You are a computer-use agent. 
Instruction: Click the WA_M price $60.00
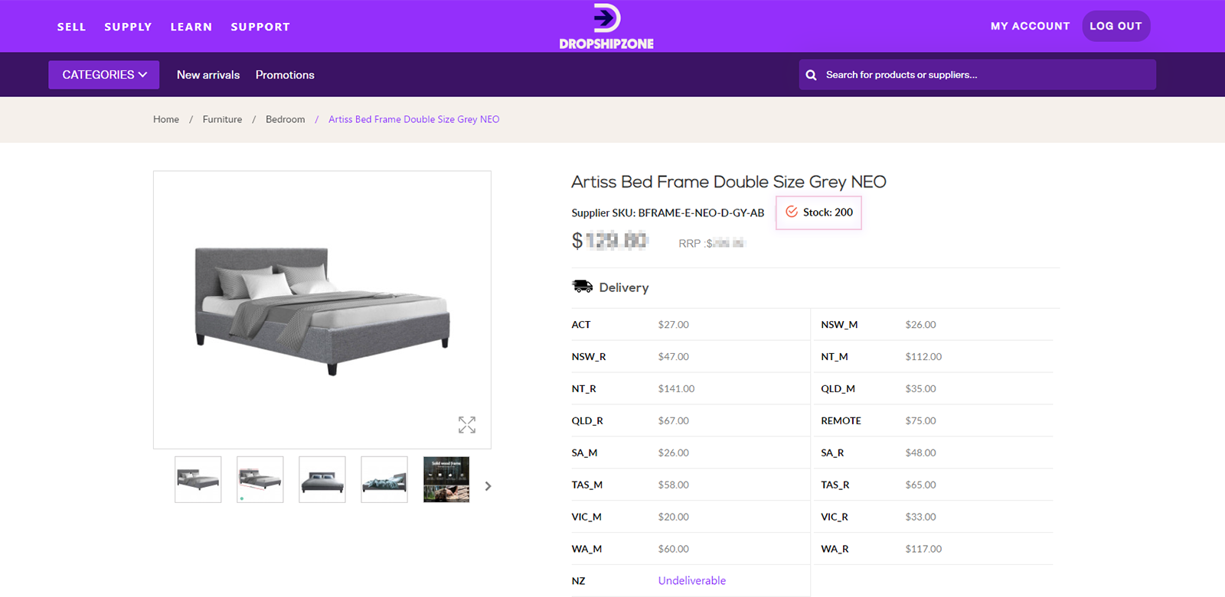(674, 550)
